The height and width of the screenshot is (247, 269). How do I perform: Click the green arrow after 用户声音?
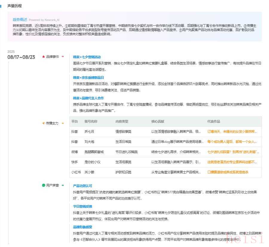62,185
